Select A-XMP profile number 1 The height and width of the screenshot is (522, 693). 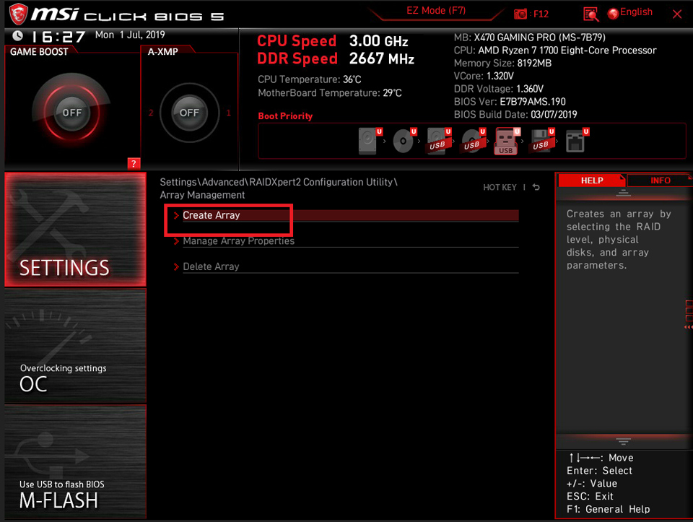pos(229,113)
